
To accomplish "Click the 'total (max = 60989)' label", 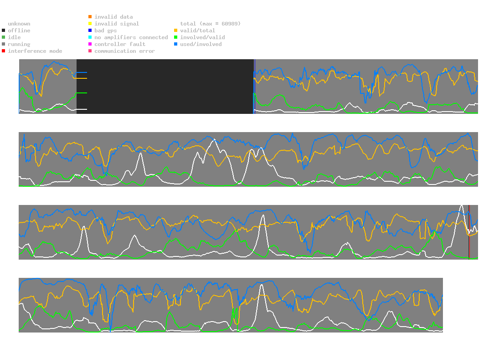I will (x=211, y=24).
